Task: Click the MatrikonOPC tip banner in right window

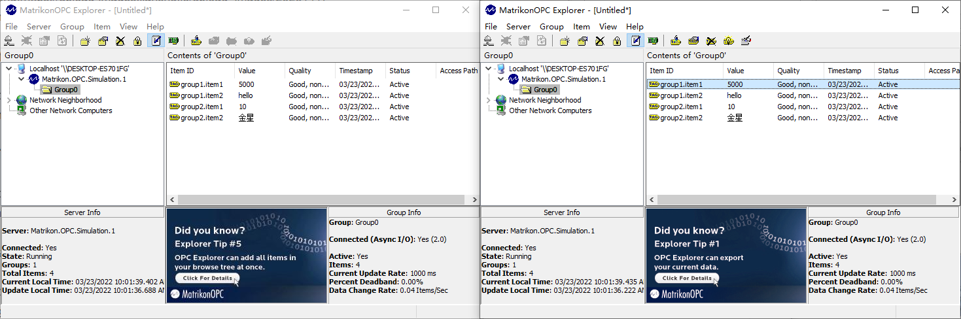Action: coord(726,256)
